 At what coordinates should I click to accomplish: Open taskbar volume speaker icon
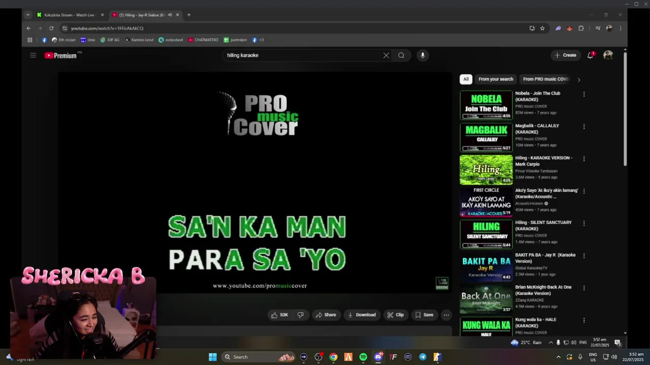614,357
